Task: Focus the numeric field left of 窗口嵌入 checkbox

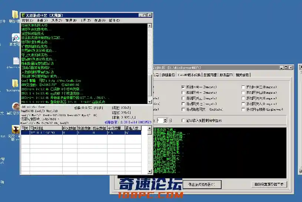Action: (x=160, y=121)
